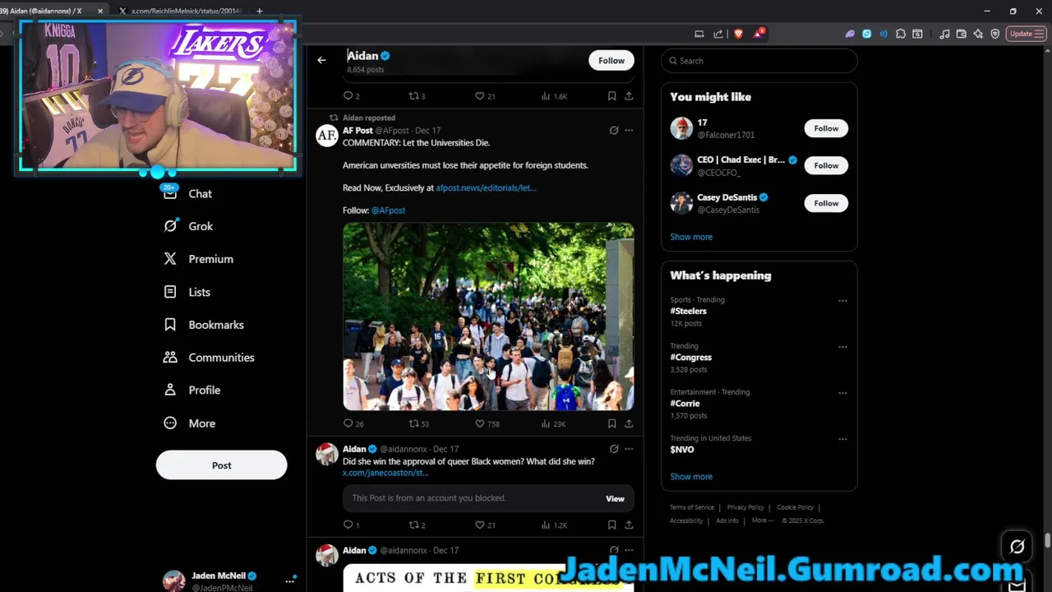This screenshot has height=592, width=1052.
Task: Reply to the post with 1.2K views
Action: point(351,525)
